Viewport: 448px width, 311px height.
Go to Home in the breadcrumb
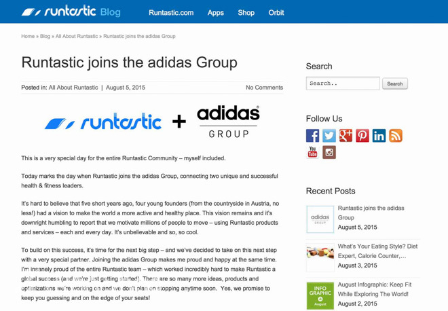click(x=28, y=36)
